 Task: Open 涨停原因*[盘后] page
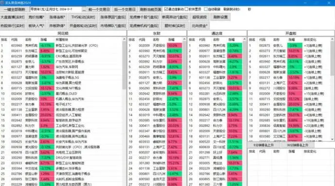pos(113,17)
